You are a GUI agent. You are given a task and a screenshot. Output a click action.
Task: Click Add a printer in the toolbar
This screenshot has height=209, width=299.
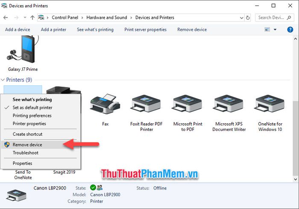(x=53, y=29)
